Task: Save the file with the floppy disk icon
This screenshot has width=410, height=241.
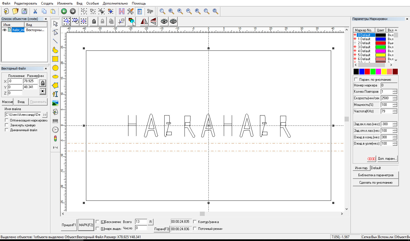Action: (x=24, y=11)
